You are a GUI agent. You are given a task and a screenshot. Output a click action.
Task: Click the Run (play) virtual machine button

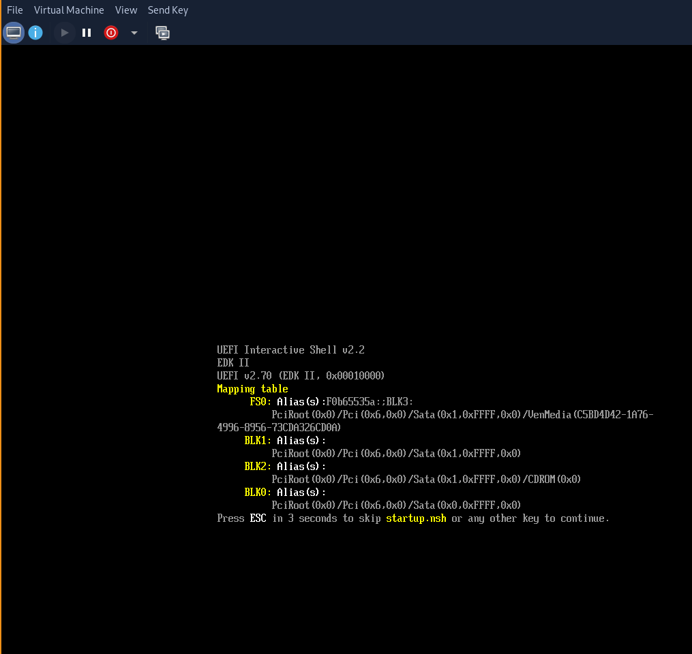pyautogui.click(x=65, y=33)
